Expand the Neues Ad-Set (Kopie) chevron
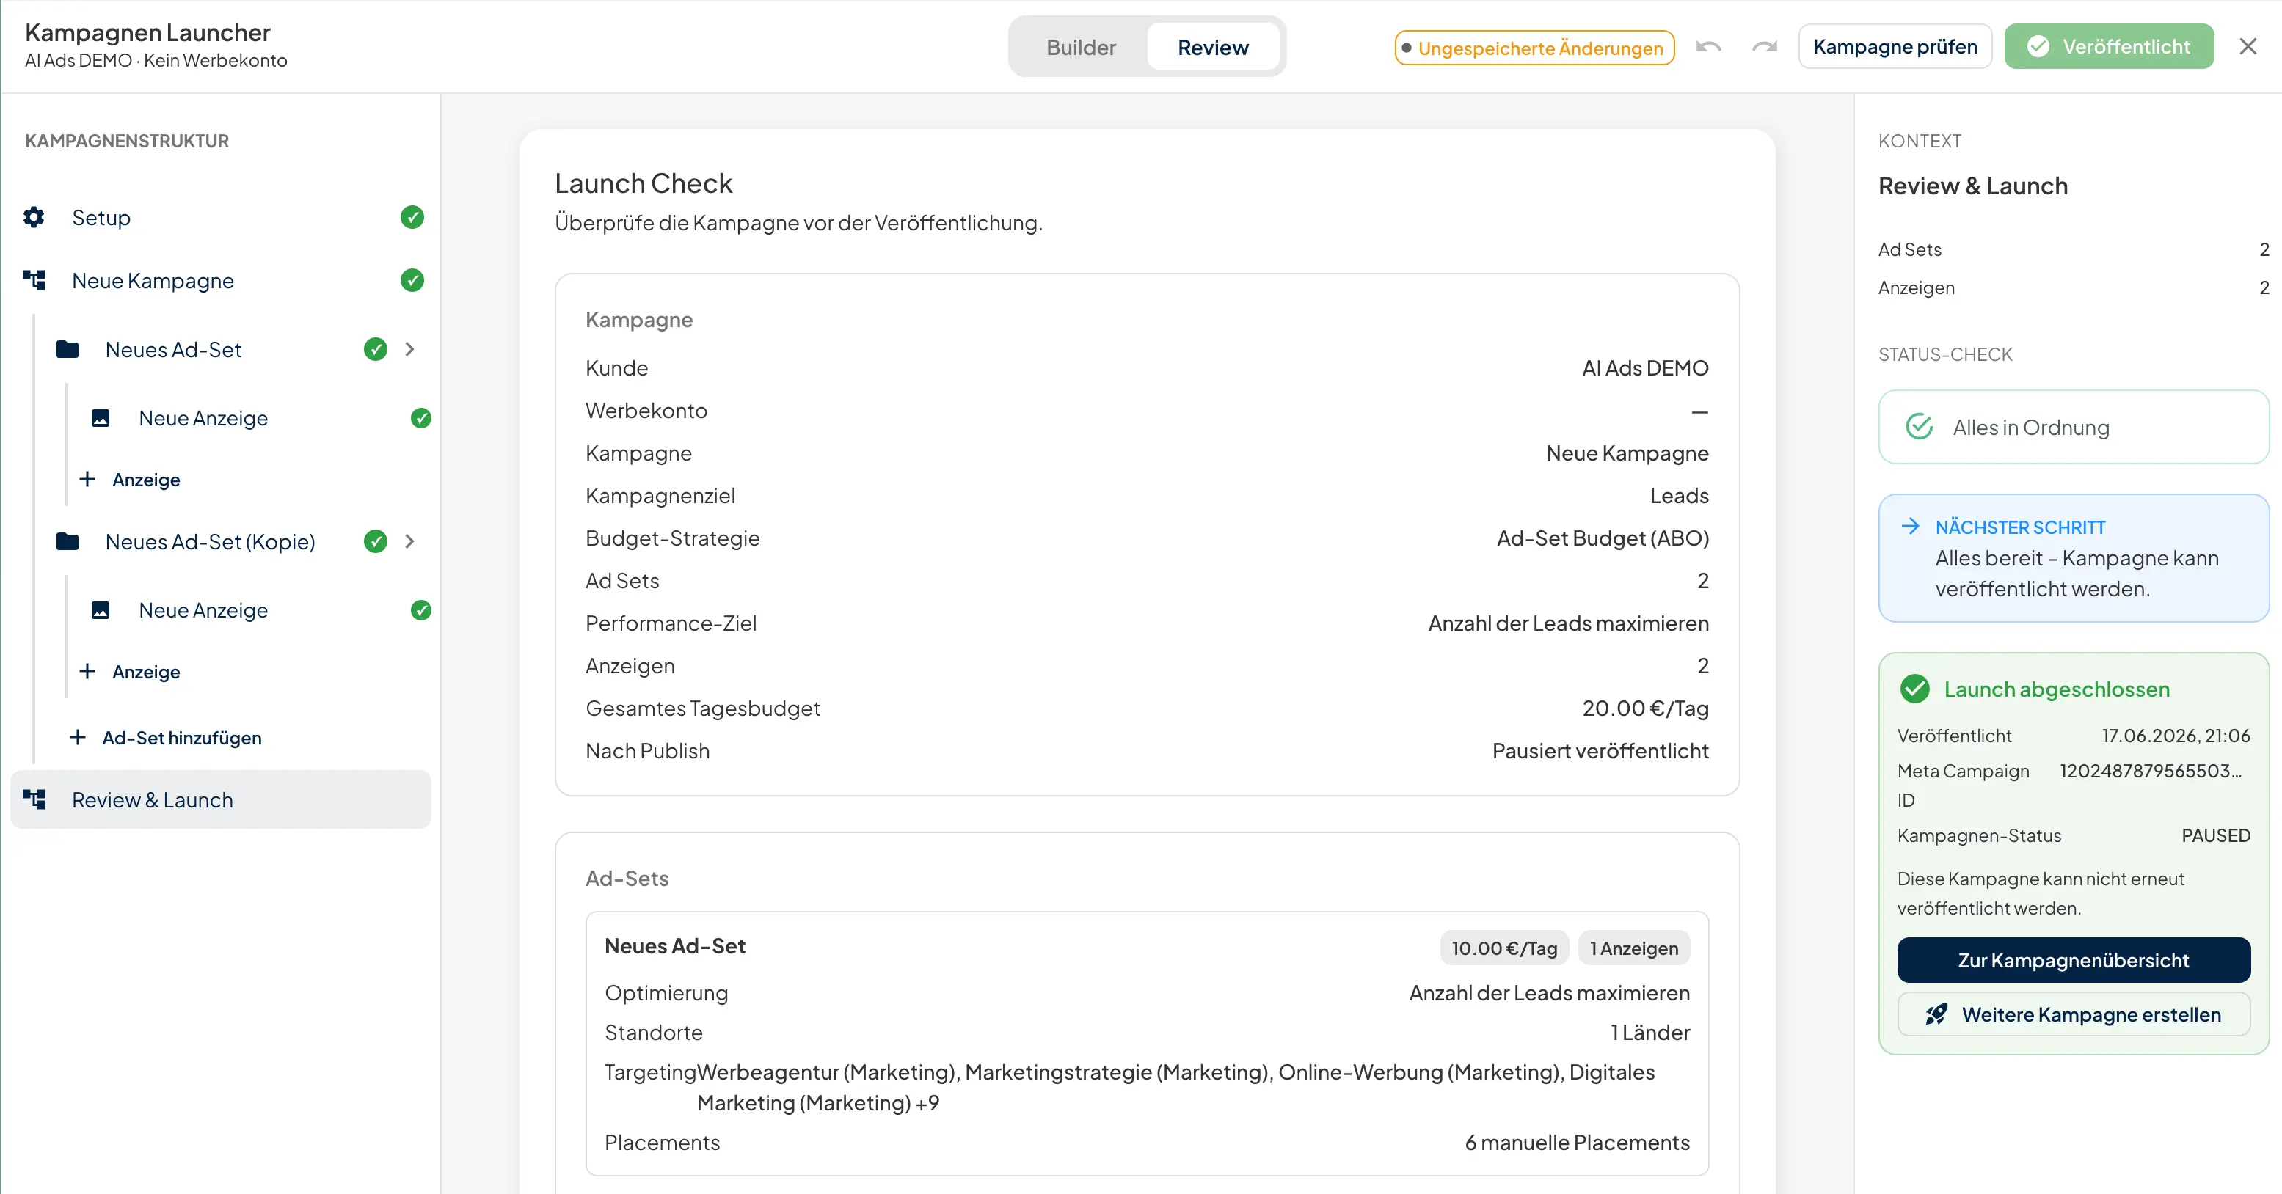Screen dimensions: 2282x1194 [409, 541]
